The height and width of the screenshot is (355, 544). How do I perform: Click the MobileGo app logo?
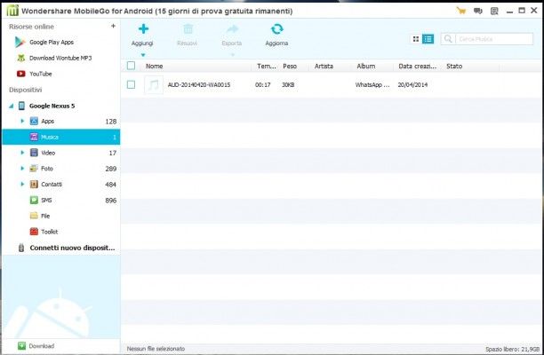12,11
